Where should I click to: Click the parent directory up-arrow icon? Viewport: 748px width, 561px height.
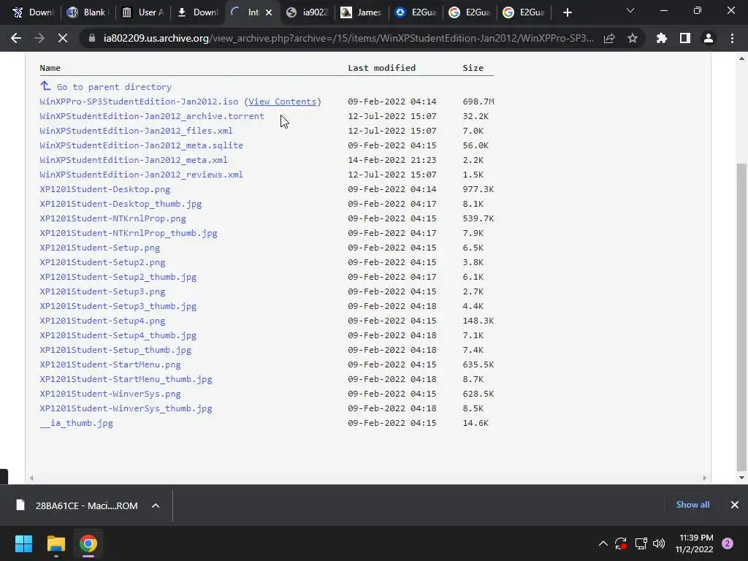[x=45, y=86]
